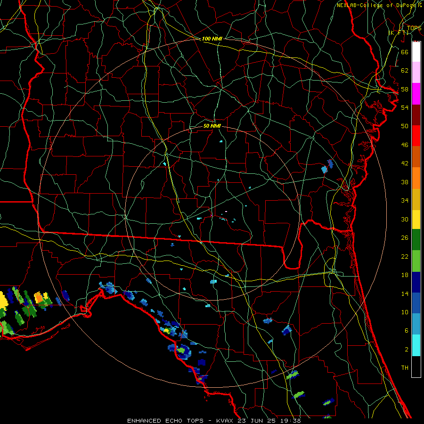This screenshot has width=424, height=424.
Task: Click the gold legend color band
Action: (x=416, y=199)
